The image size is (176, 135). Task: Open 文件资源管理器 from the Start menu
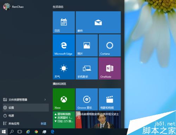tap(26, 100)
